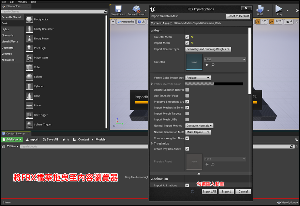This screenshot has height=206, width=300.
Task: Select the Plane actor icon
Action: (x=29, y=105)
